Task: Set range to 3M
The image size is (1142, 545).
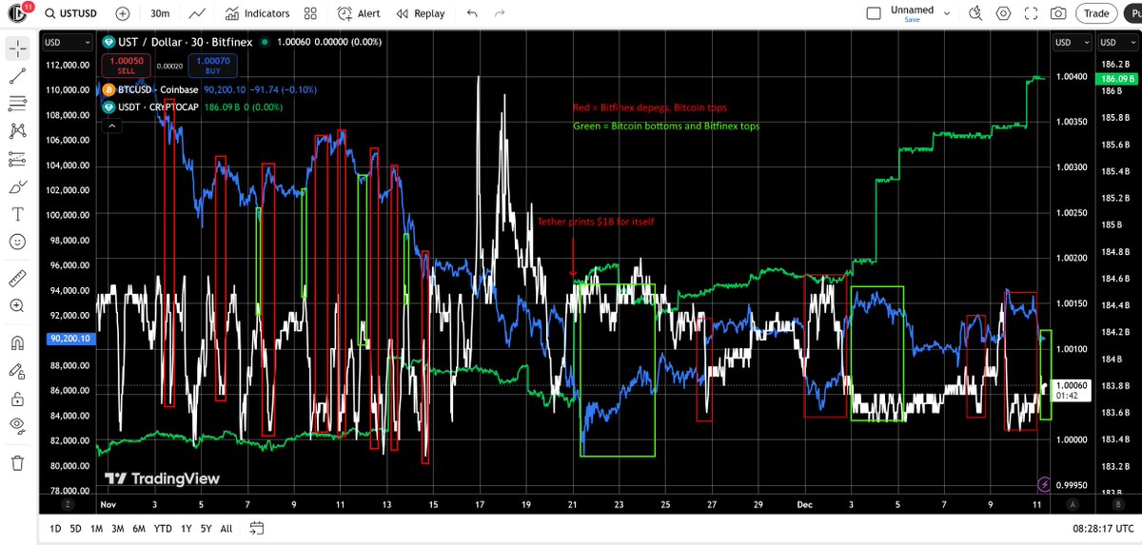Action: pos(117,528)
